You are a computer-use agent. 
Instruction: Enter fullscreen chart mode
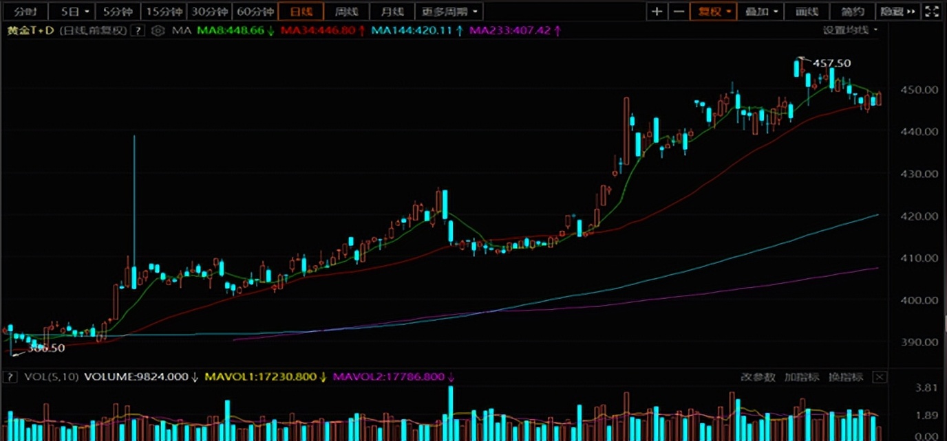click(x=931, y=11)
